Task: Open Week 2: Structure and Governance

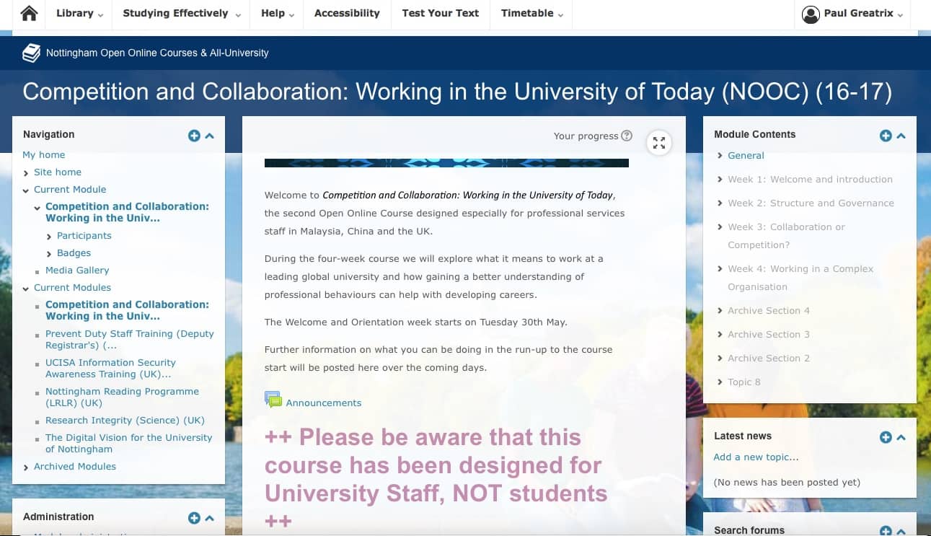Action: click(811, 203)
